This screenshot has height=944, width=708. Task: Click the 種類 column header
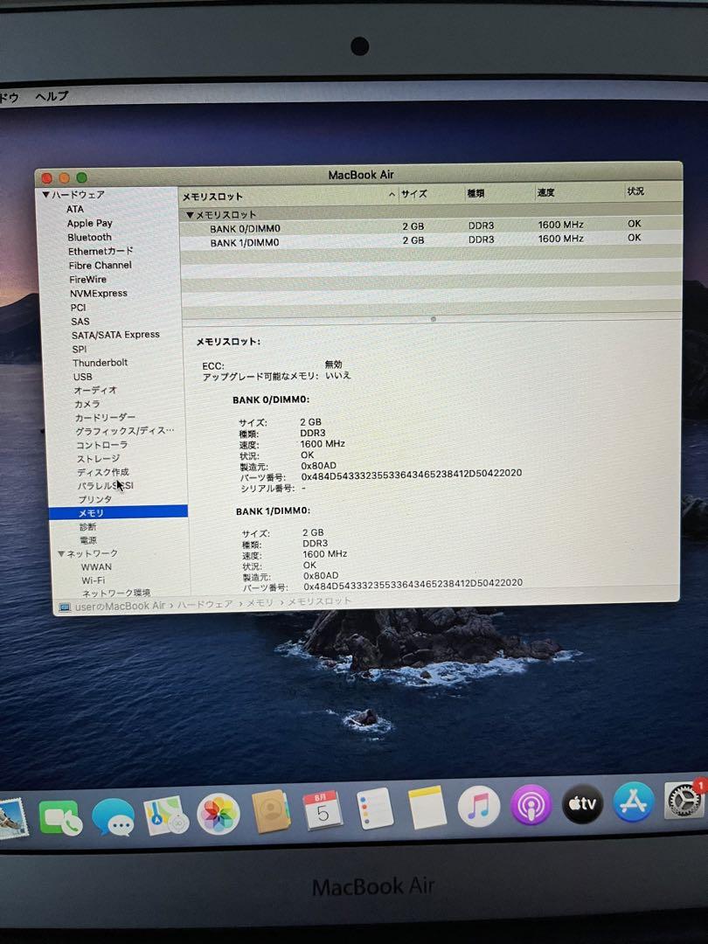500,193
